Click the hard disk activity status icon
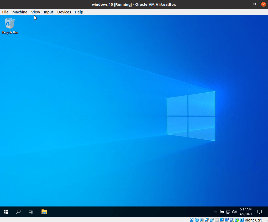 point(192,220)
